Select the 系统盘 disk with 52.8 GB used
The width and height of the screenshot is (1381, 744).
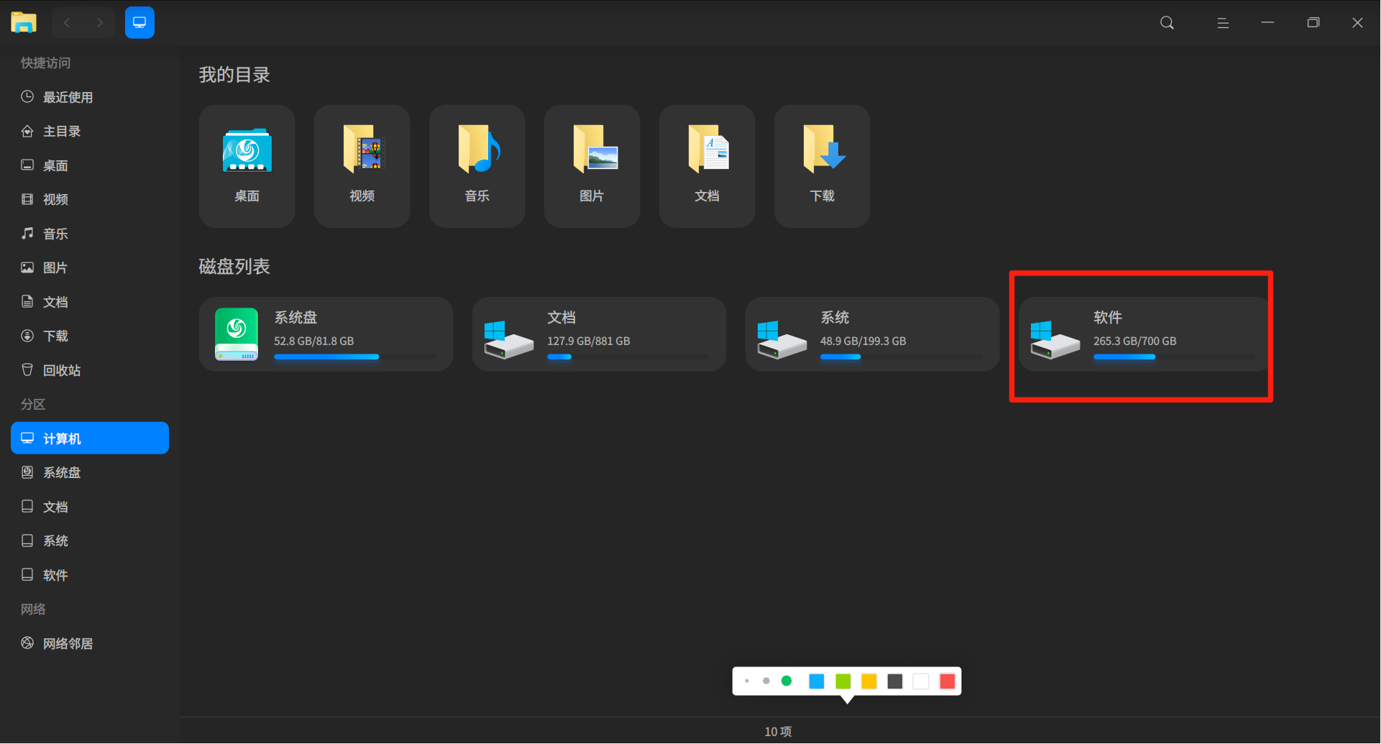(x=326, y=334)
